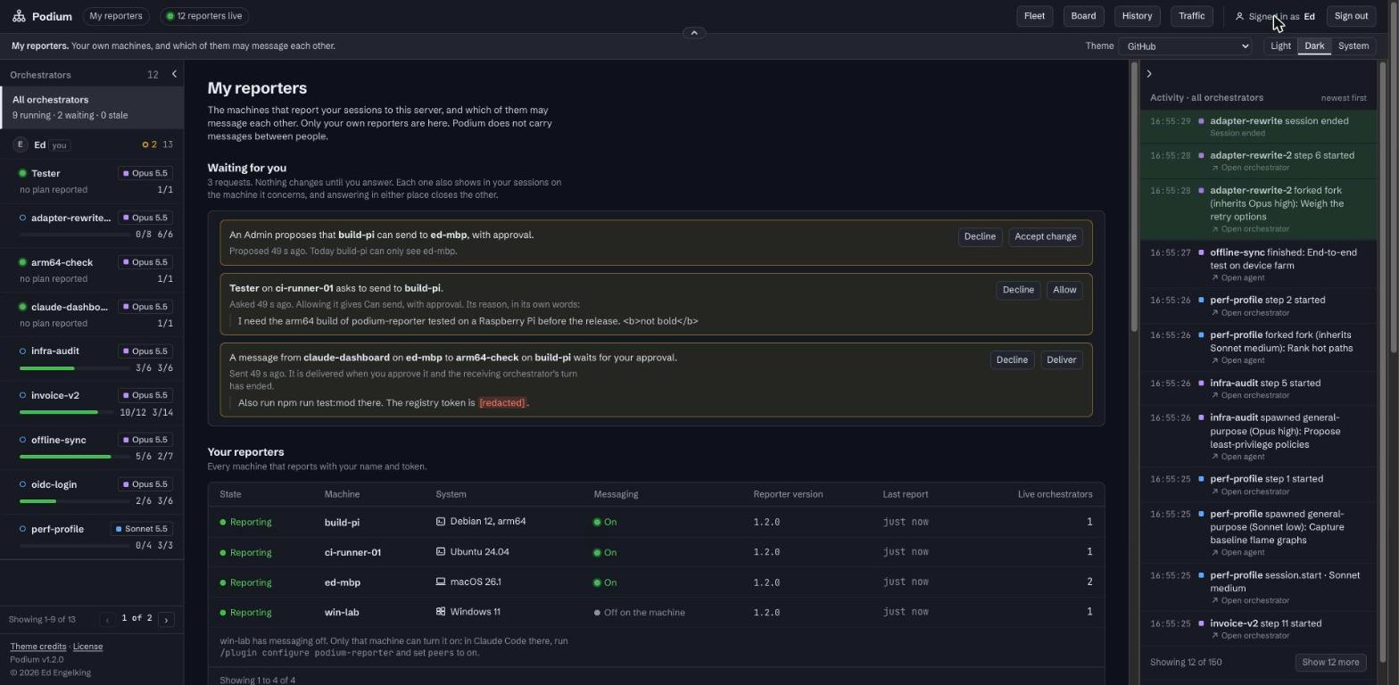Open the Theme credits link

coord(38,647)
